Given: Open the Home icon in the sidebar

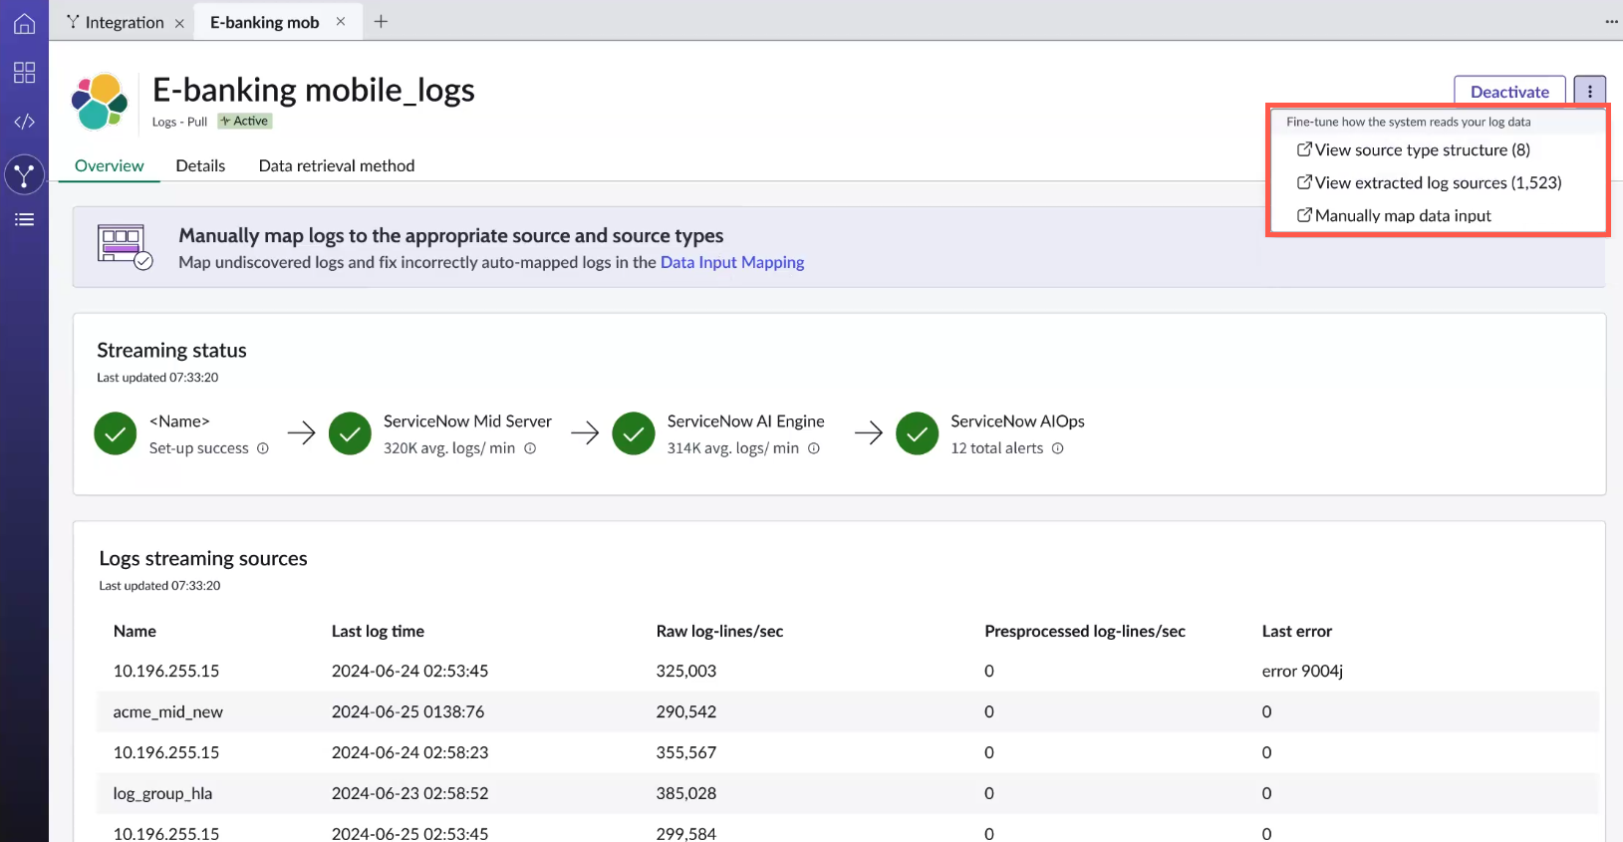Looking at the screenshot, I should (x=24, y=24).
